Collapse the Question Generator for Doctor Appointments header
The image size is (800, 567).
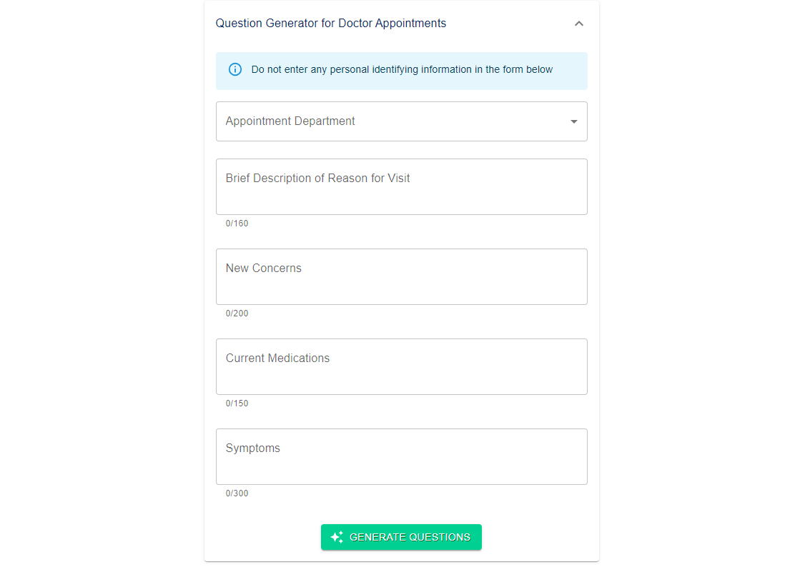click(402, 24)
